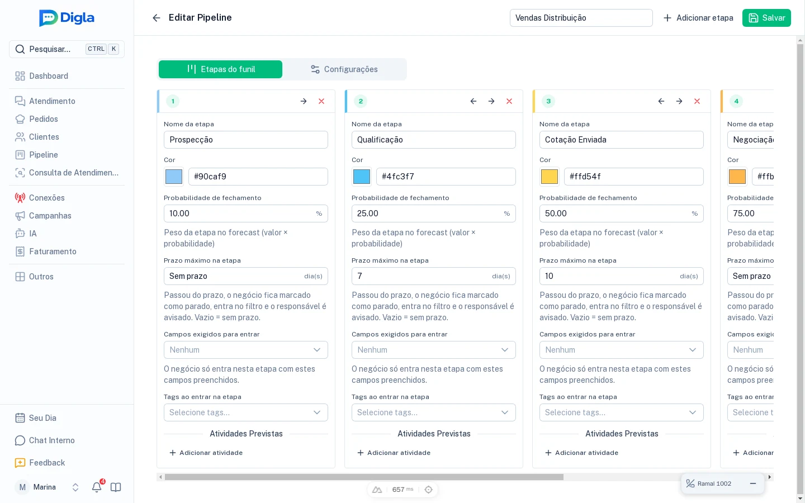Pick color swatch for Cotação Enviada stage

point(550,177)
